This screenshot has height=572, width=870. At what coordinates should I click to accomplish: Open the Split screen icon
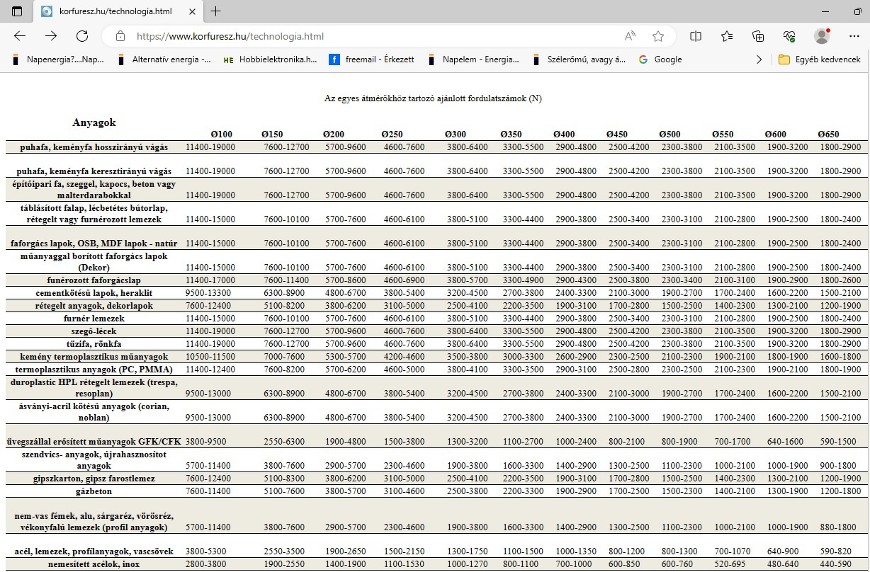point(696,36)
